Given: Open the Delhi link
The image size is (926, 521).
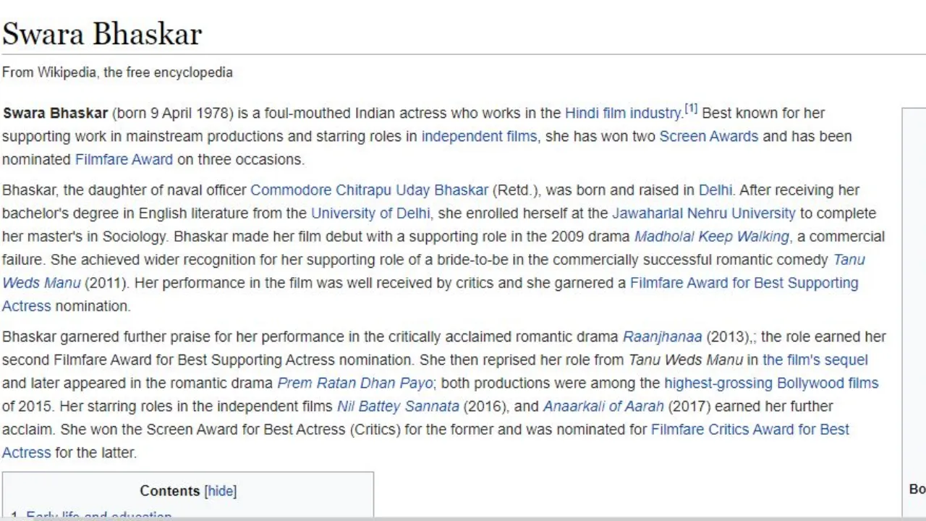Looking at the screenshot, I should pos(715,190).
